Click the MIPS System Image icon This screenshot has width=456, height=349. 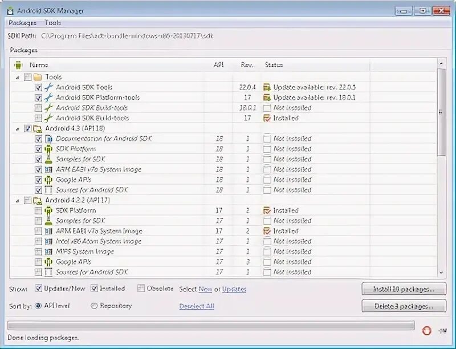pos(48,251)
